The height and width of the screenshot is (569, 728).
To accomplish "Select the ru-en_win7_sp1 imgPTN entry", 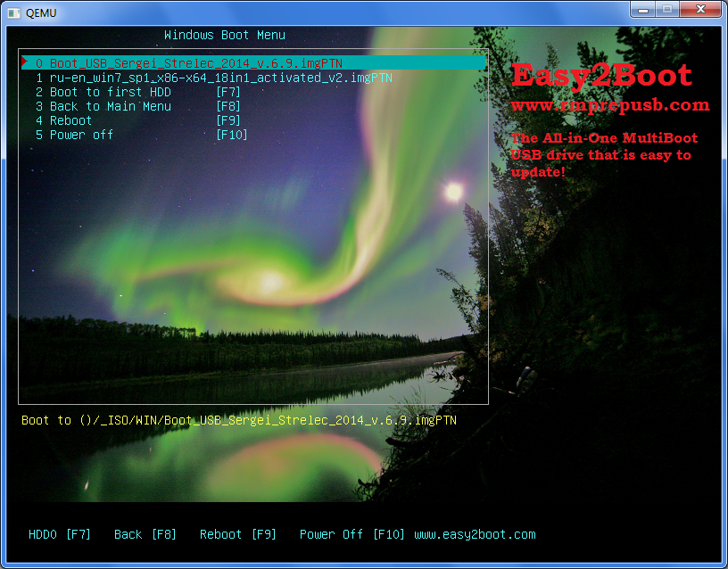I will point(214,78).
